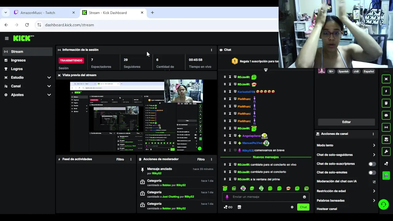Click the broadcast signal icon in right toolbar

pos(386,127)
